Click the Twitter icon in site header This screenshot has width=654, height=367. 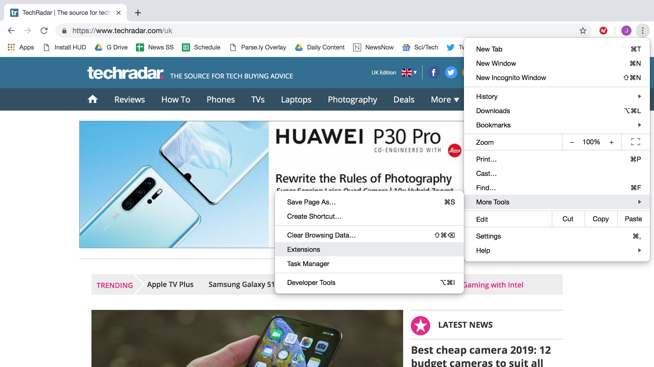pos(451,72)
